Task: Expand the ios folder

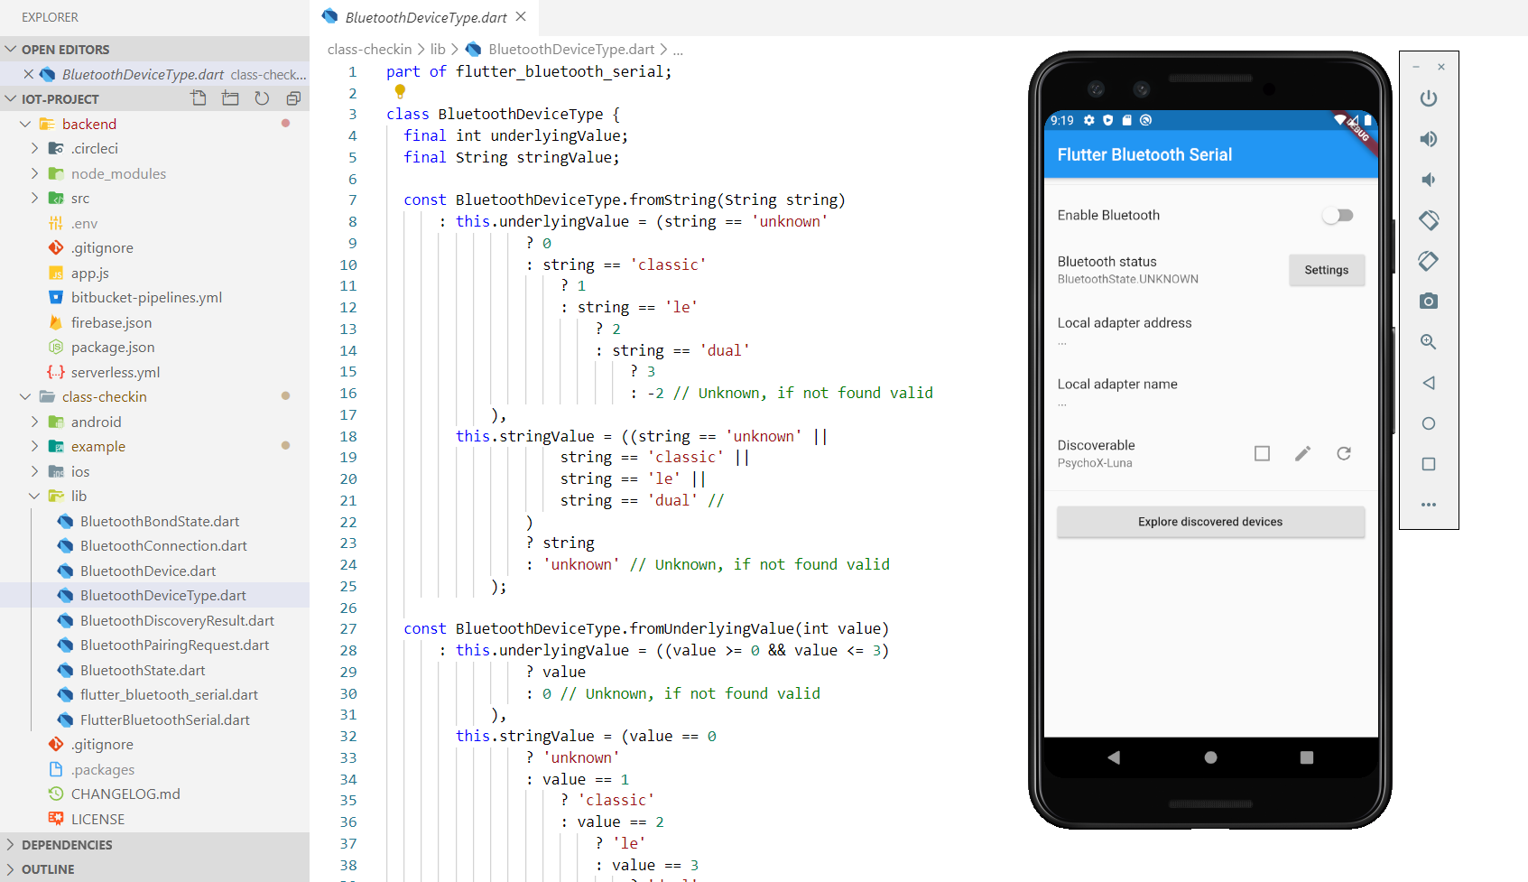Action: (35, 471)
